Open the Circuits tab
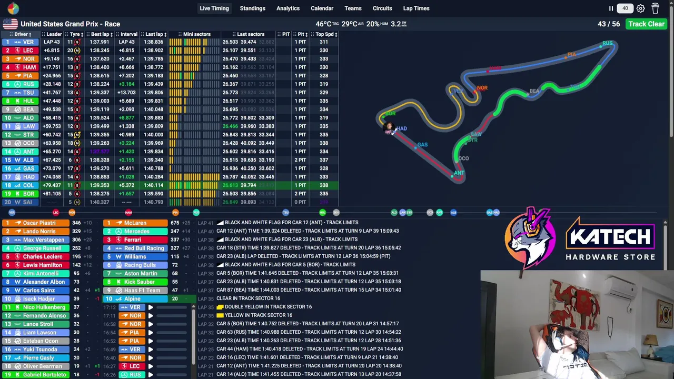 point(382,8)
